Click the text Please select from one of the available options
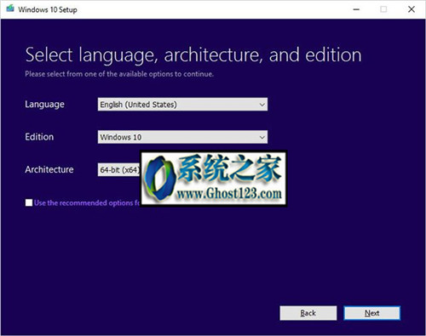426x336 pixels. 119,74
